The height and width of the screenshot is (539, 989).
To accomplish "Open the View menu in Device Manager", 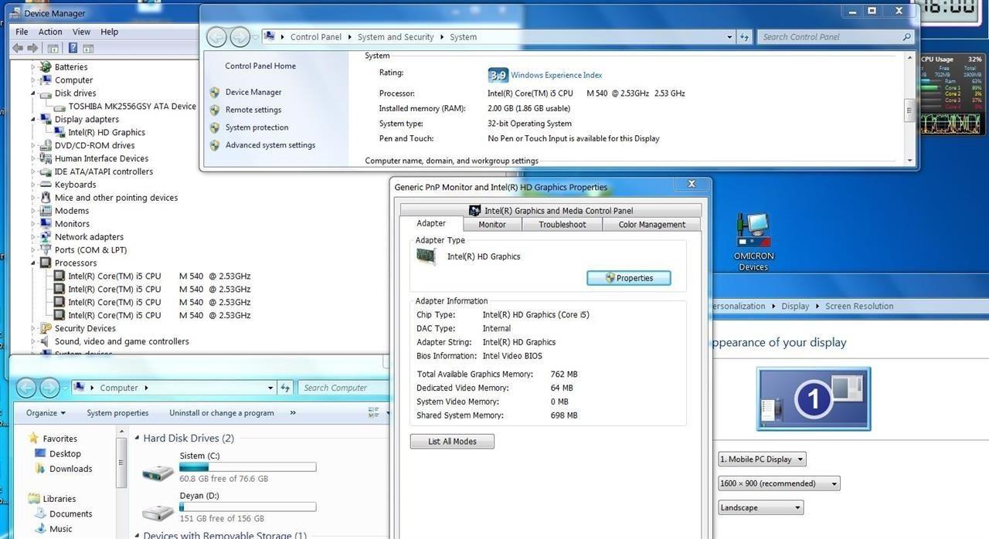I will coord(81,32).
